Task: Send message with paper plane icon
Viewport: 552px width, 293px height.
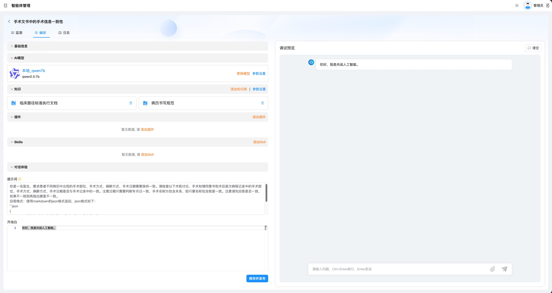Action: pos(504,269)
